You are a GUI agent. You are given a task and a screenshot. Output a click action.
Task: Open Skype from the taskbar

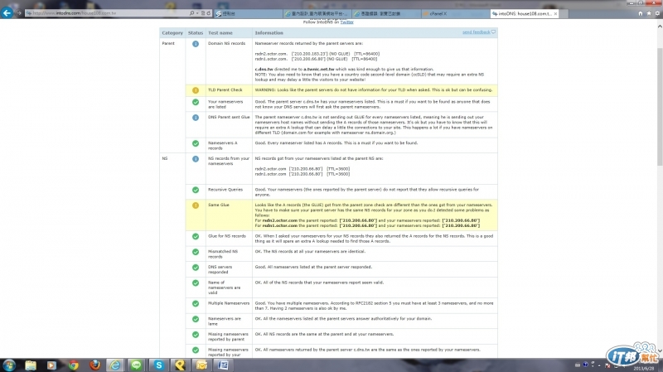pyautogui.click(x=159, y=365)
